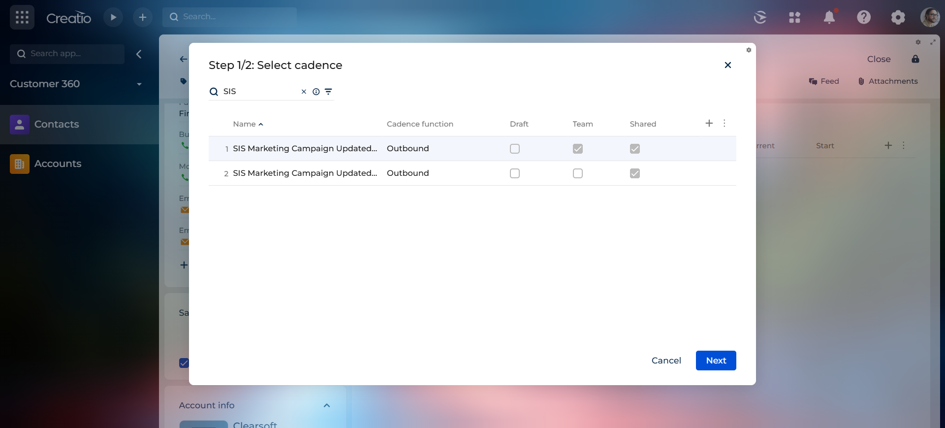The width and height of the screenshot is (945, 428).
Task: Open cadence list three-dot menu
Action: (x=724, y=123)
